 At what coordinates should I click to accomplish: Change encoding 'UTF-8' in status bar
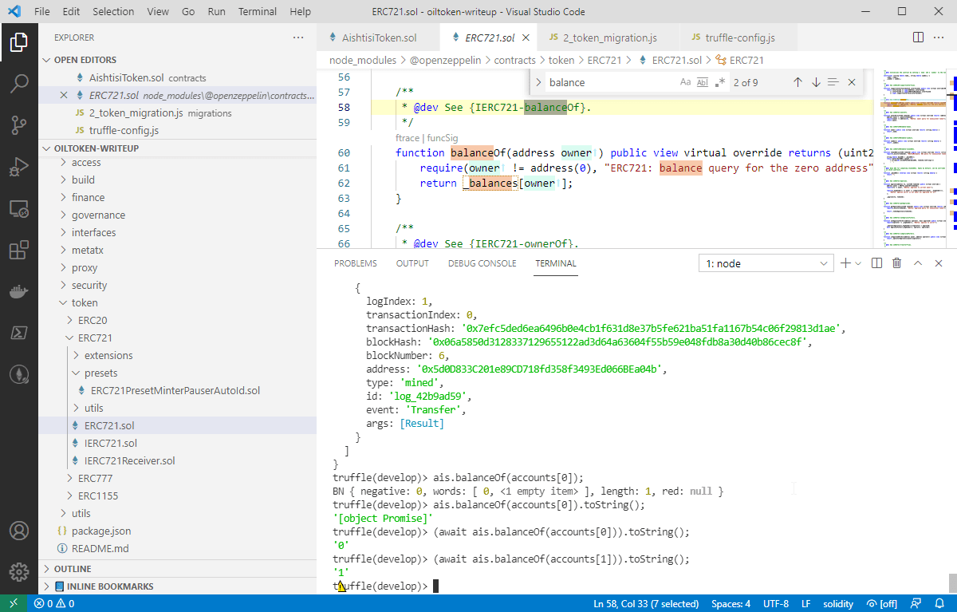[776, 603]
